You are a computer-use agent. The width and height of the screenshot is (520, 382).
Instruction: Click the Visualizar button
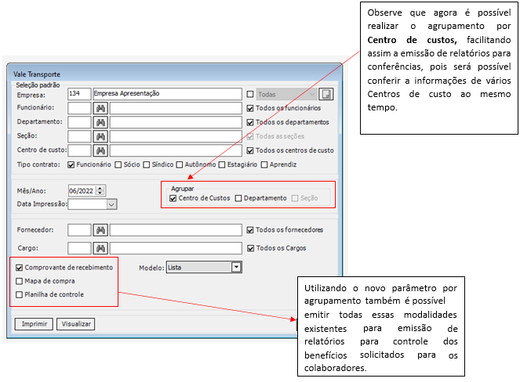coord(76,324)
